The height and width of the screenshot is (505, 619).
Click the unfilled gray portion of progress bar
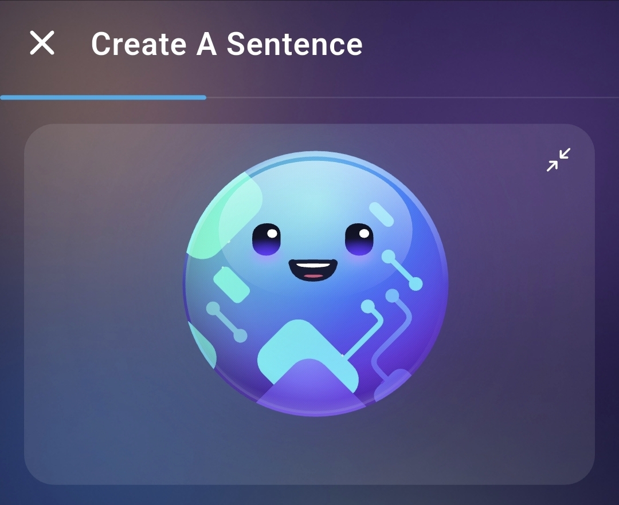click(413, 97)
